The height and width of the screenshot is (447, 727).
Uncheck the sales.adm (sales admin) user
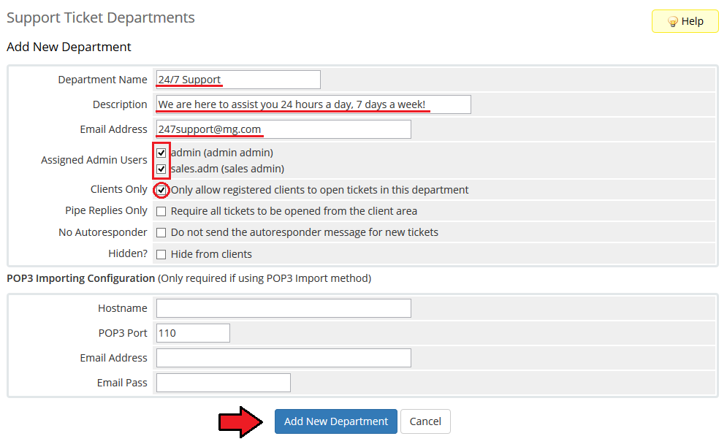[x=161, y=169]
